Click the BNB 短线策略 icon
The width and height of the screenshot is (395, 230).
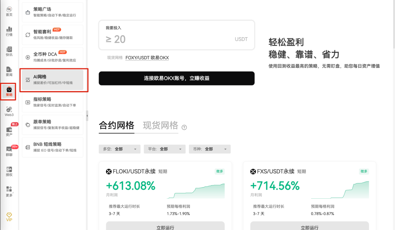[28, 147]
